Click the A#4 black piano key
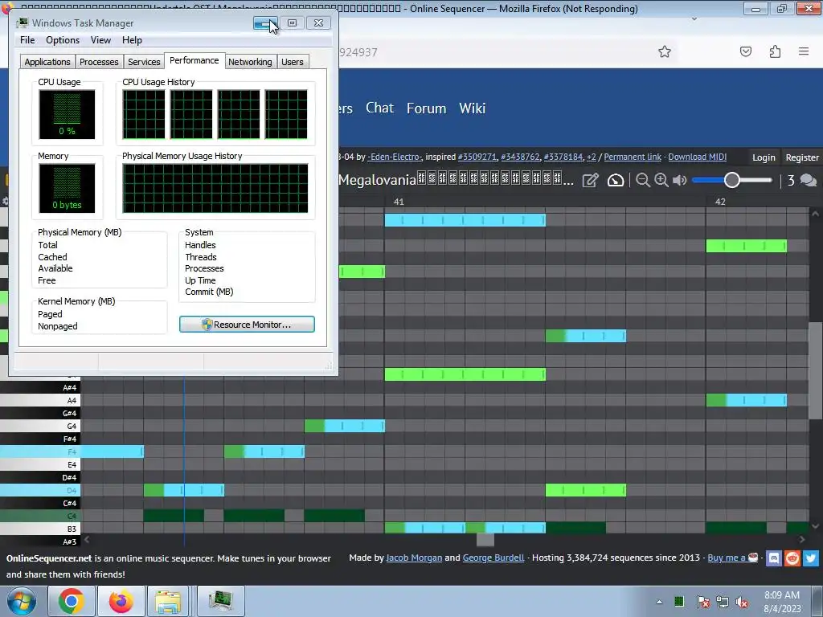The width and height of the screenshot is (823, 617). (x=40, y=388)
